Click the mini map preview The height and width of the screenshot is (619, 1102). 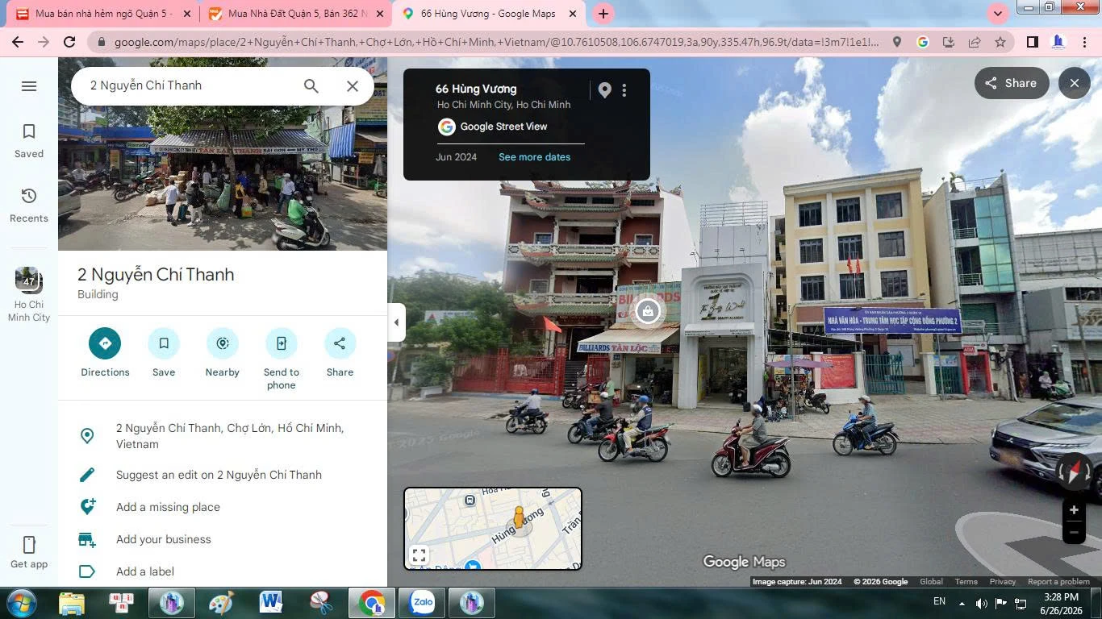click(x=493, y=529)
